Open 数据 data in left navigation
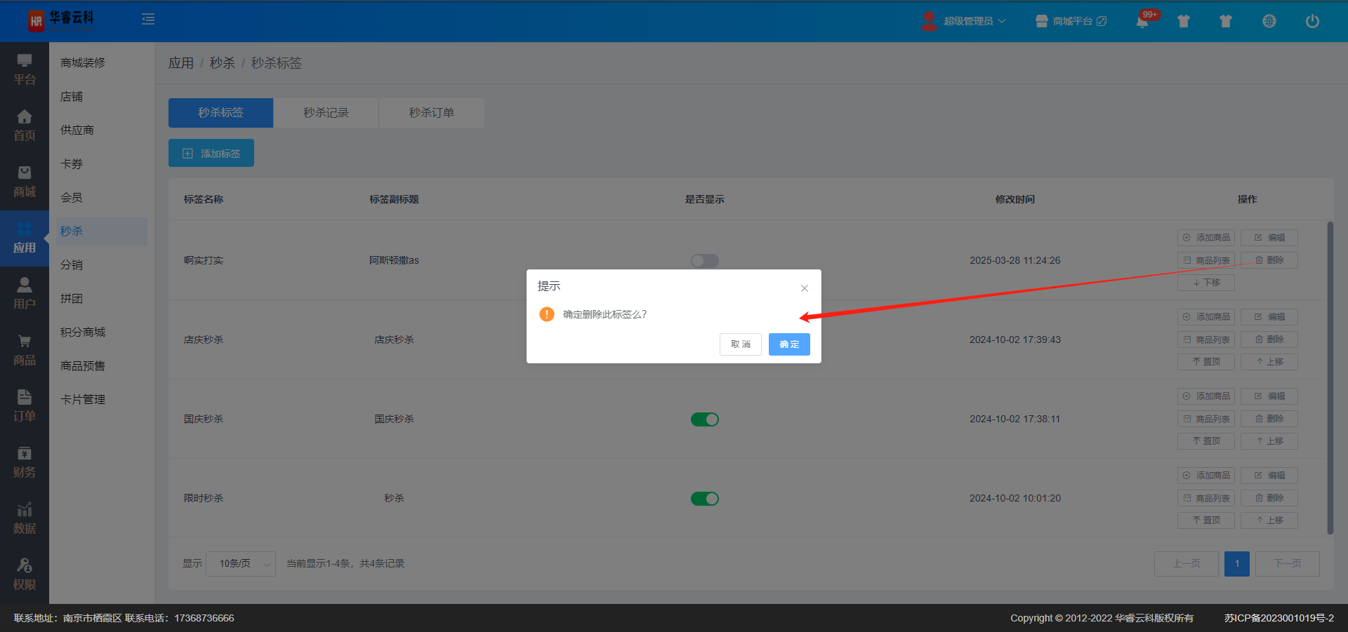Screen dimensions: 1348x632 pyautogui.click(x=25, y=518)
